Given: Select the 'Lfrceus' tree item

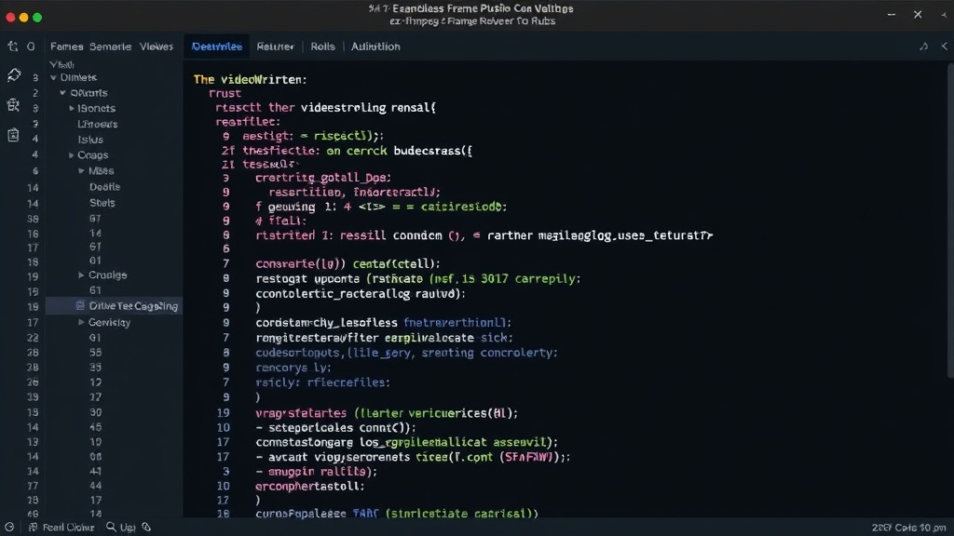Looking at the screenshot, I should point(97,124).
